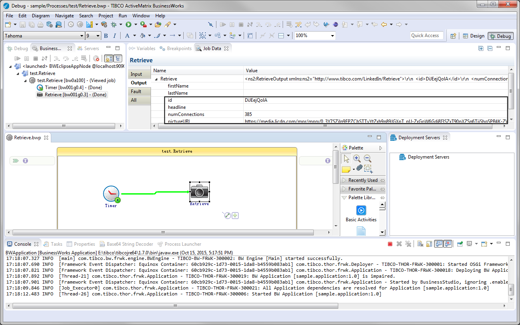The width and height of the screenshot is (520, 325).
Task: Select the link chain tool in palette
Action: (x=359, y=168)
